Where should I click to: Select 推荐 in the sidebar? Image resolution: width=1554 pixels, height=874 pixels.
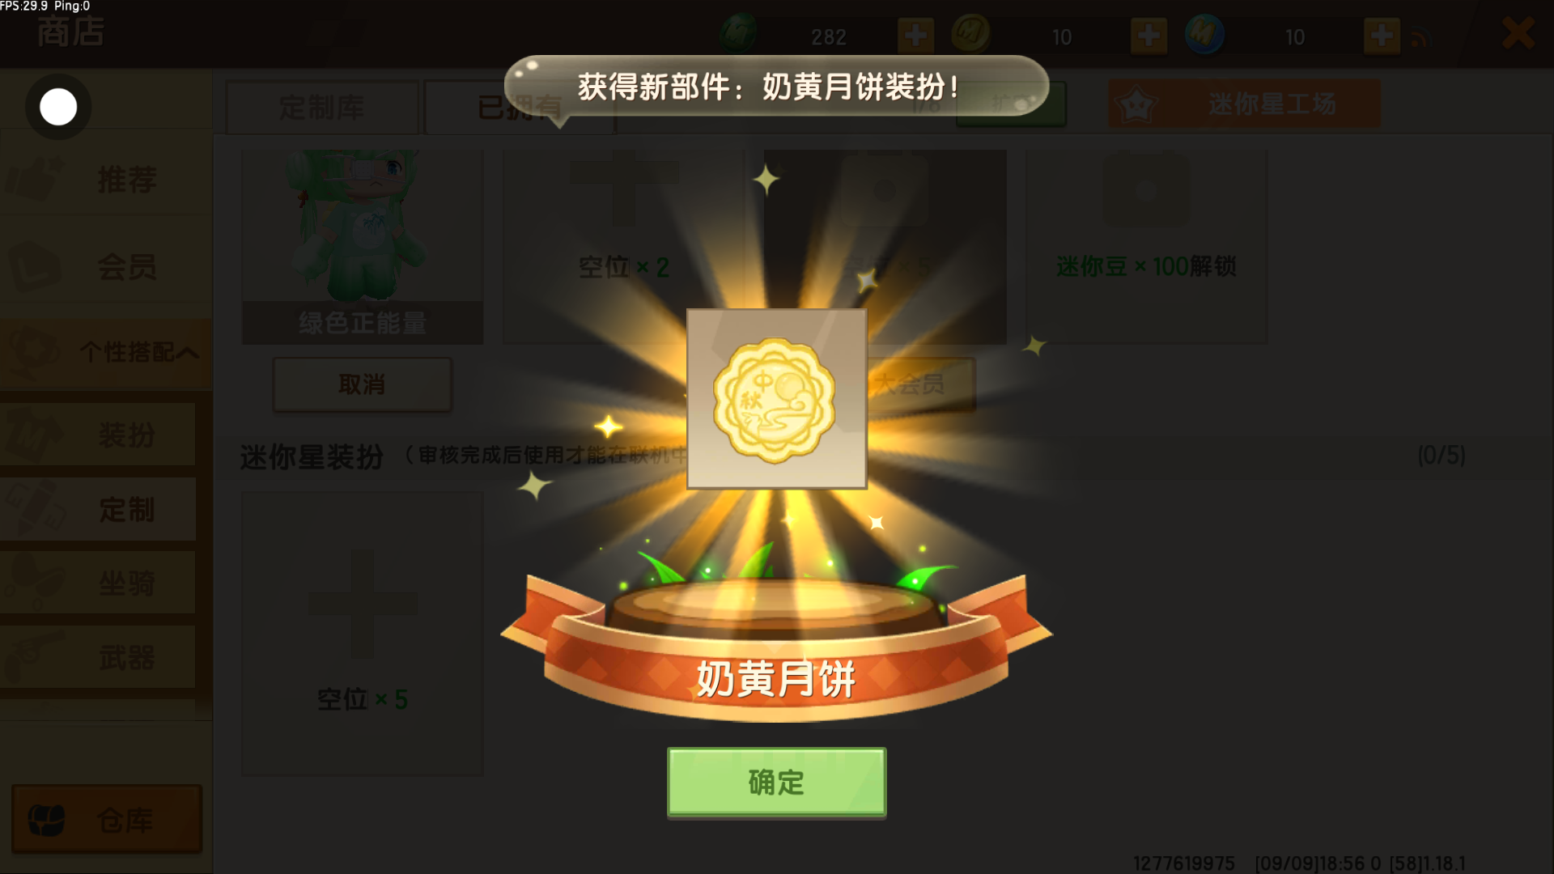106,179
